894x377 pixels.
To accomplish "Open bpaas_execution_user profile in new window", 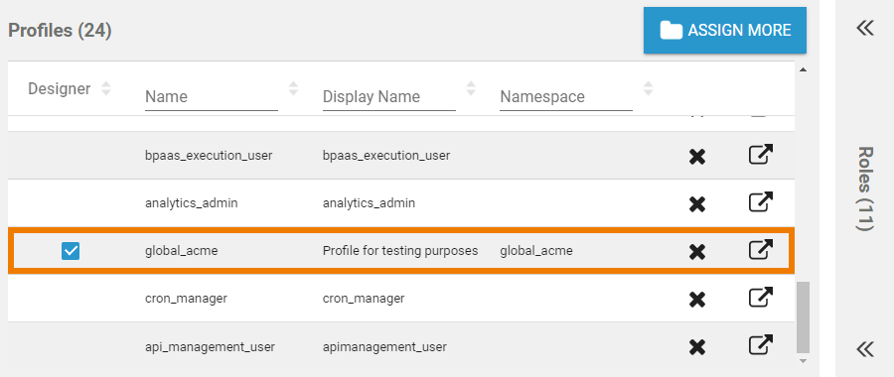I will point(761,155).
